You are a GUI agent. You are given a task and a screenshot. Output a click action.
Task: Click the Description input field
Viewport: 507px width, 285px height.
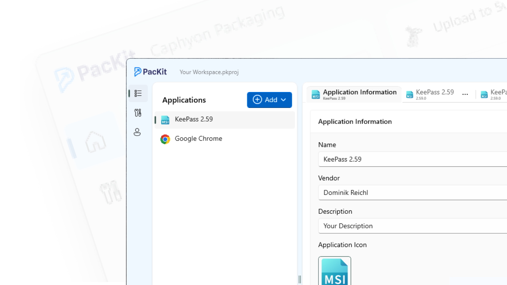coord(412,226)
